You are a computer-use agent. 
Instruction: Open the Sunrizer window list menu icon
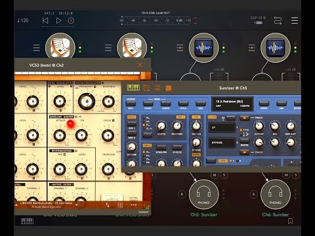point(157,88)
